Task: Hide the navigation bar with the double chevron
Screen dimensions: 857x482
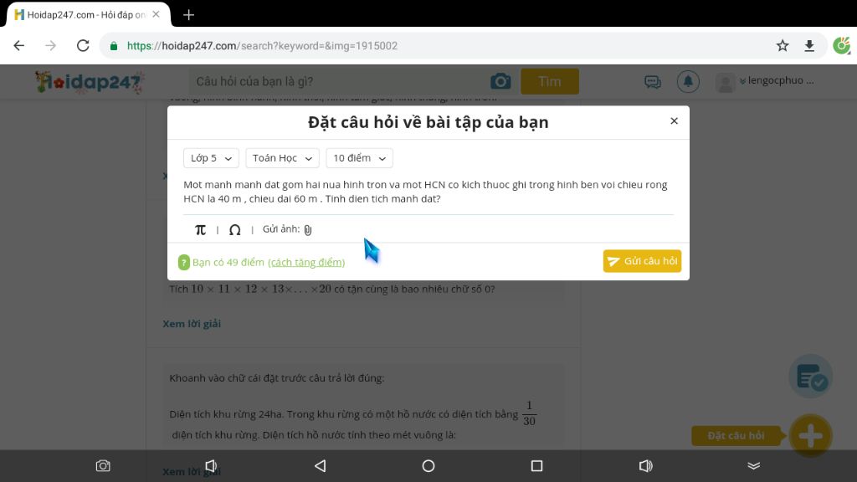Action: pos(754,465)
